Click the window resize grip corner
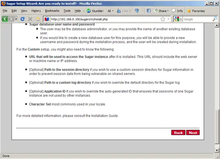 click(217, 157)
